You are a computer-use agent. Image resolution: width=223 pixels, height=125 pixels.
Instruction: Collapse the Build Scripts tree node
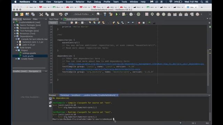(15, 48)
